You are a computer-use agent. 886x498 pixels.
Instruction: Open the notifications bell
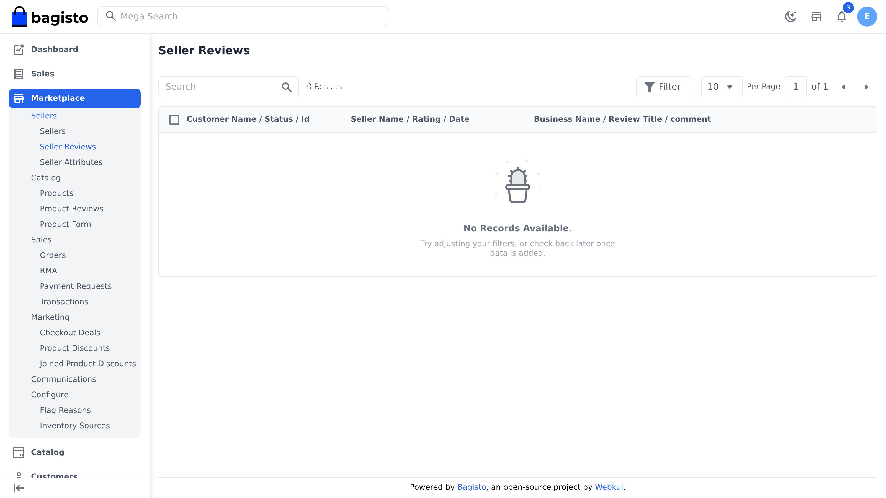tap(842, 17)
